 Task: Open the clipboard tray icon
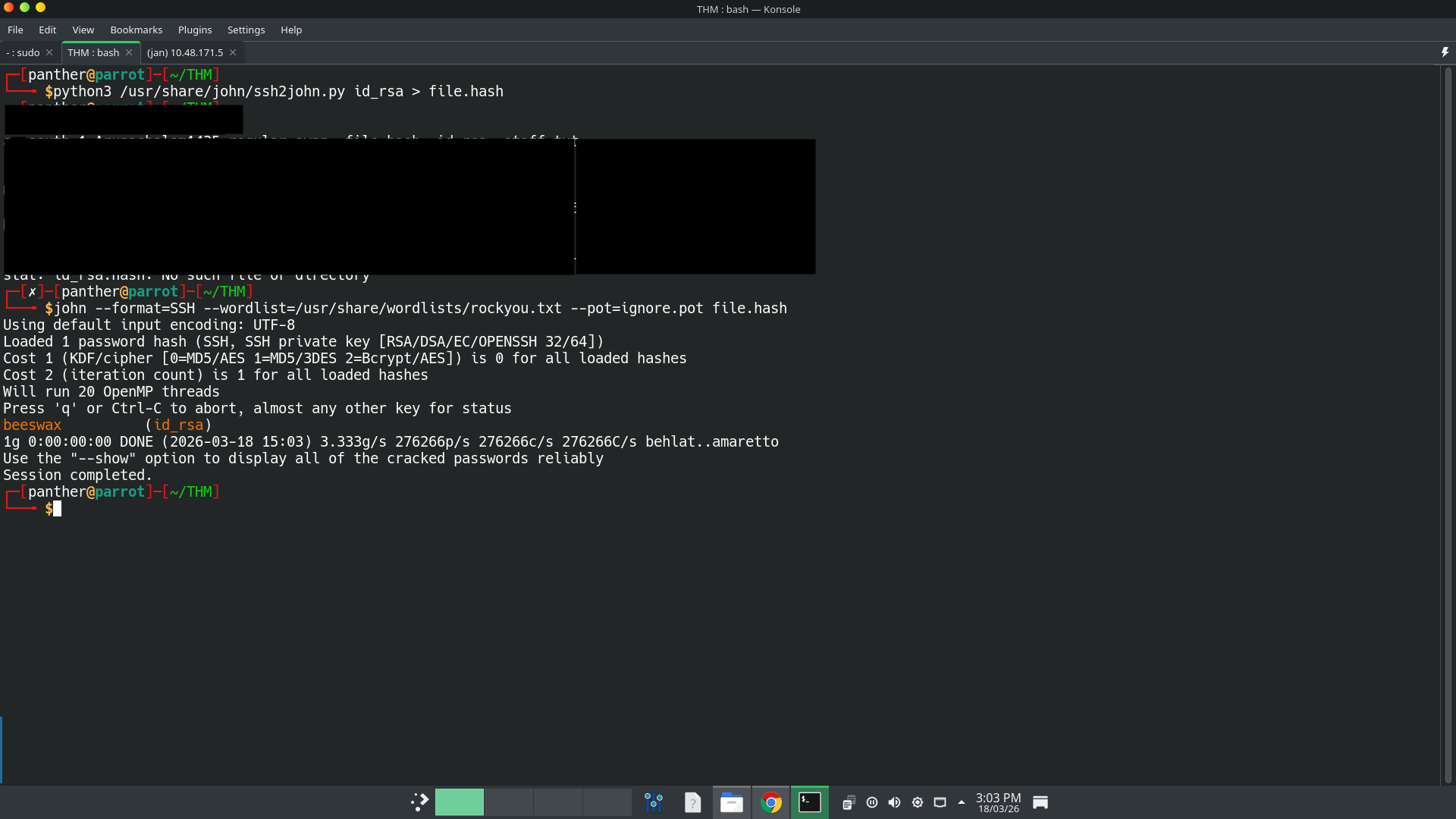coord(849,802)
